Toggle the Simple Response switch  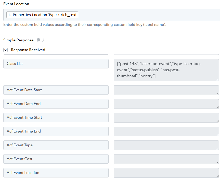click(x=40, y=40)
